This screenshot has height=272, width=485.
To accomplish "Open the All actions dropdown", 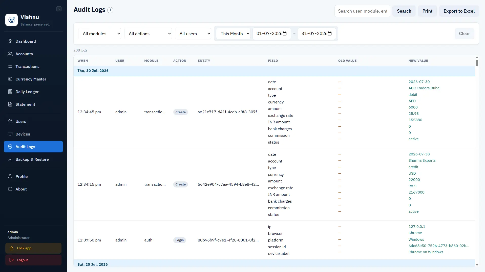I will pyautogui.click(x=148, y=34).
